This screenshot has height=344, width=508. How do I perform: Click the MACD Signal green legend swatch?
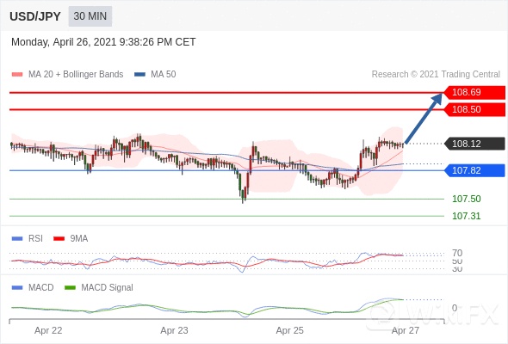point(70,288)
